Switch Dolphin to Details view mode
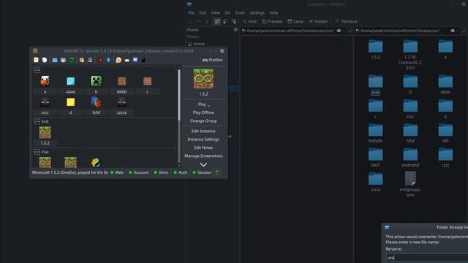 (x=234, y=21)
